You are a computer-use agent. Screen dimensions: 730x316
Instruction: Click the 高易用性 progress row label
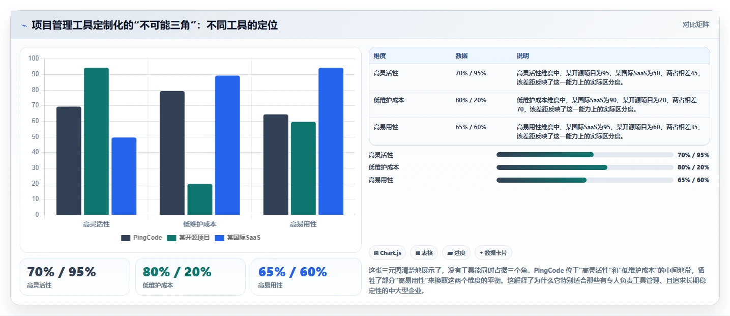[x=381, y=180]
